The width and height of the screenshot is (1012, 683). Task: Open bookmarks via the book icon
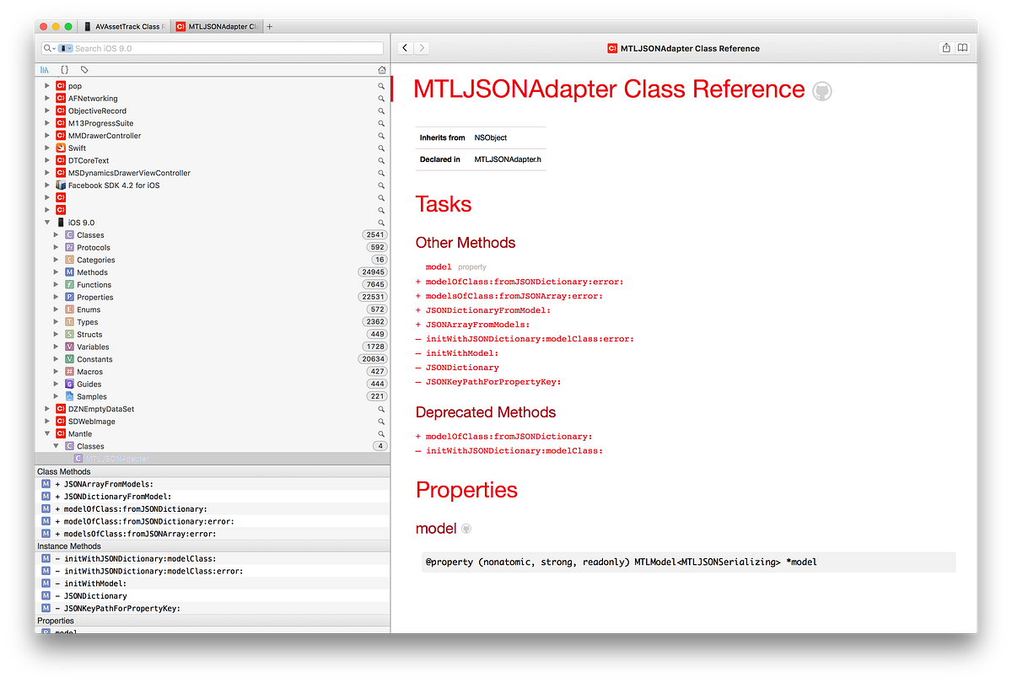[x=962, y=48]
